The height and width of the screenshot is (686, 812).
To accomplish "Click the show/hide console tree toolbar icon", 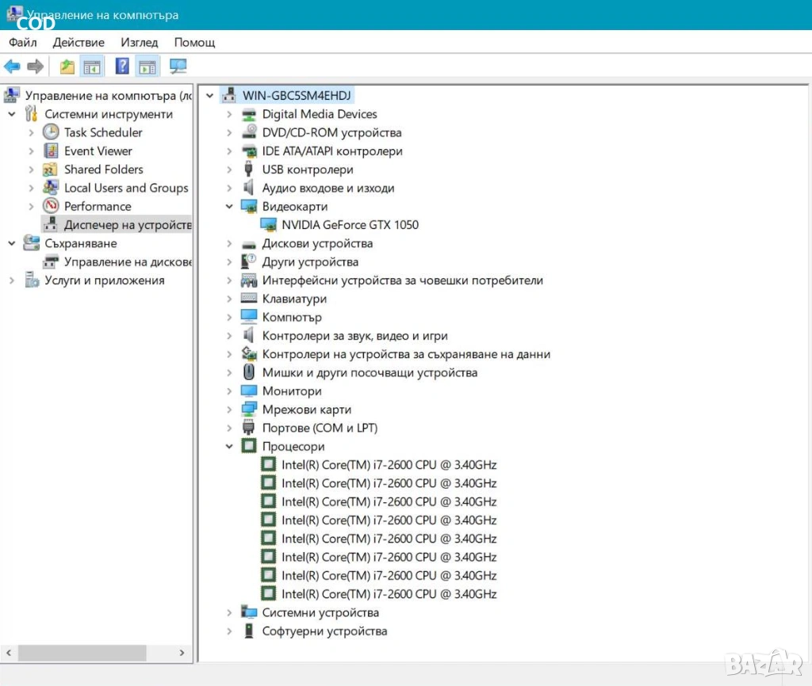I will 93,67.
